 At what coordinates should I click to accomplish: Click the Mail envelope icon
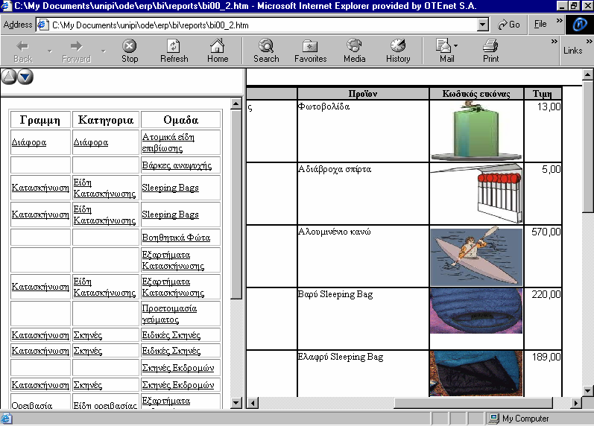click(x=443, y=46)
